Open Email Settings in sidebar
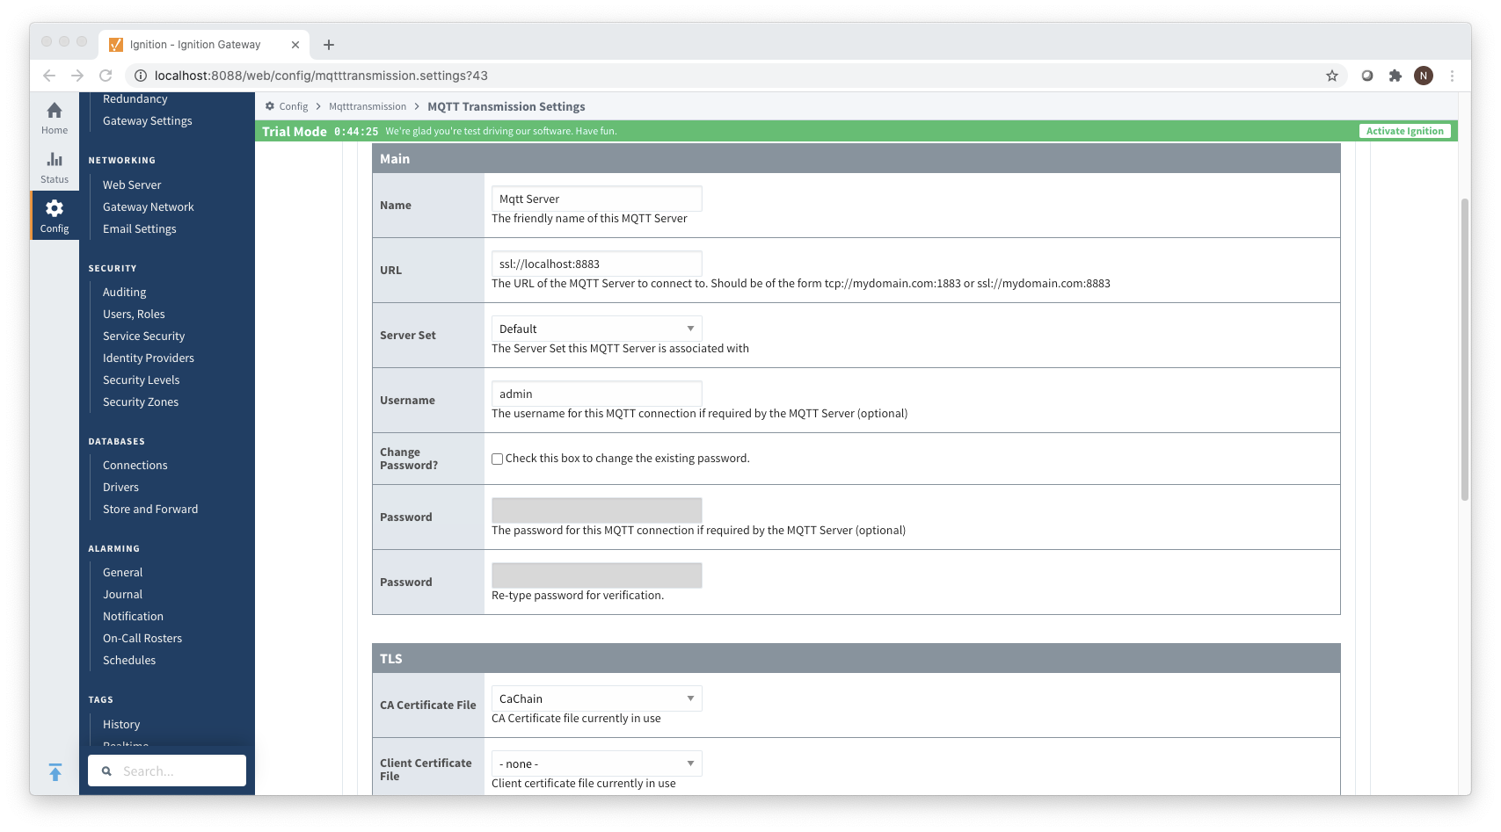 click(x=139, y=229)
